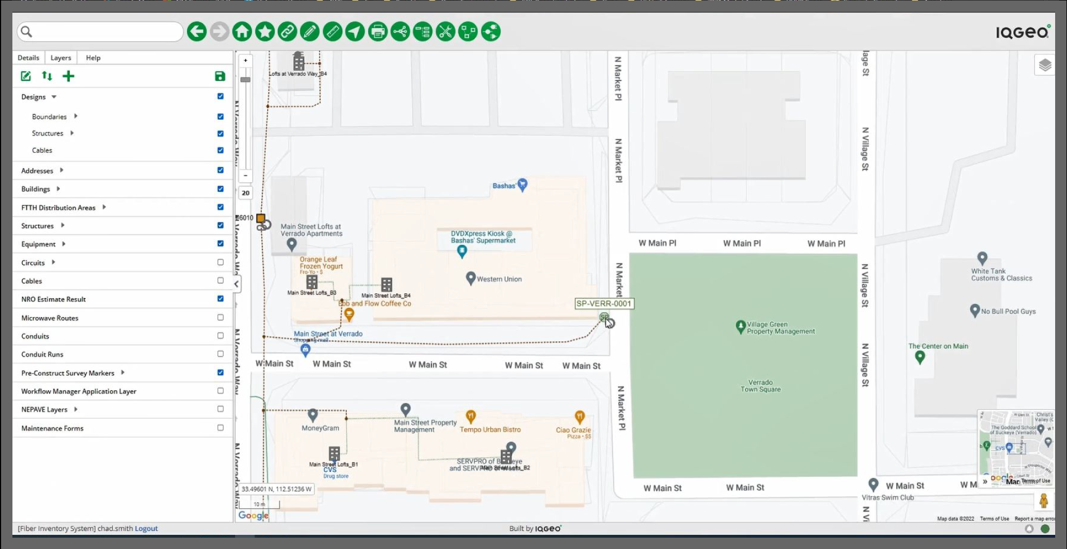Image resolution: width=1067 pixels, height=549 pixels.
Task: Enable the Conduit Runs layer checkbox
Action: 220,354
